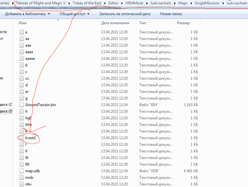
Task: Navigate to 'H5MMods' in address bar
Action: (134, 3)
